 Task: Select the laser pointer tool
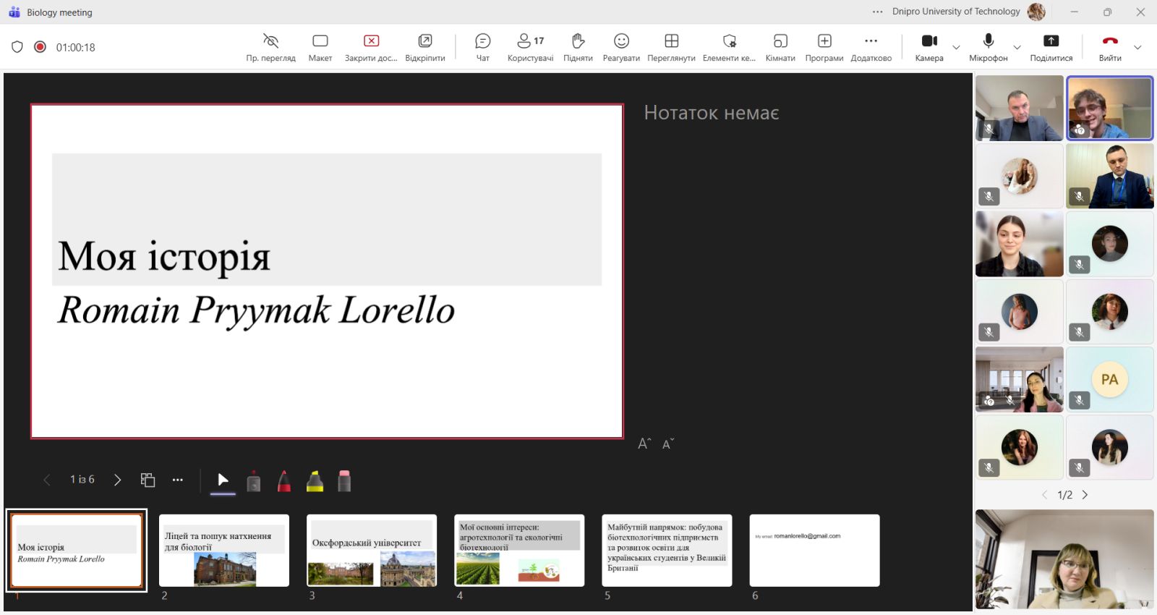[x=254, y=481]
